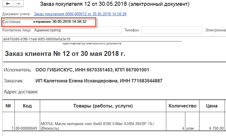Click the Адрес доставки label

click(x=21, y=92)
